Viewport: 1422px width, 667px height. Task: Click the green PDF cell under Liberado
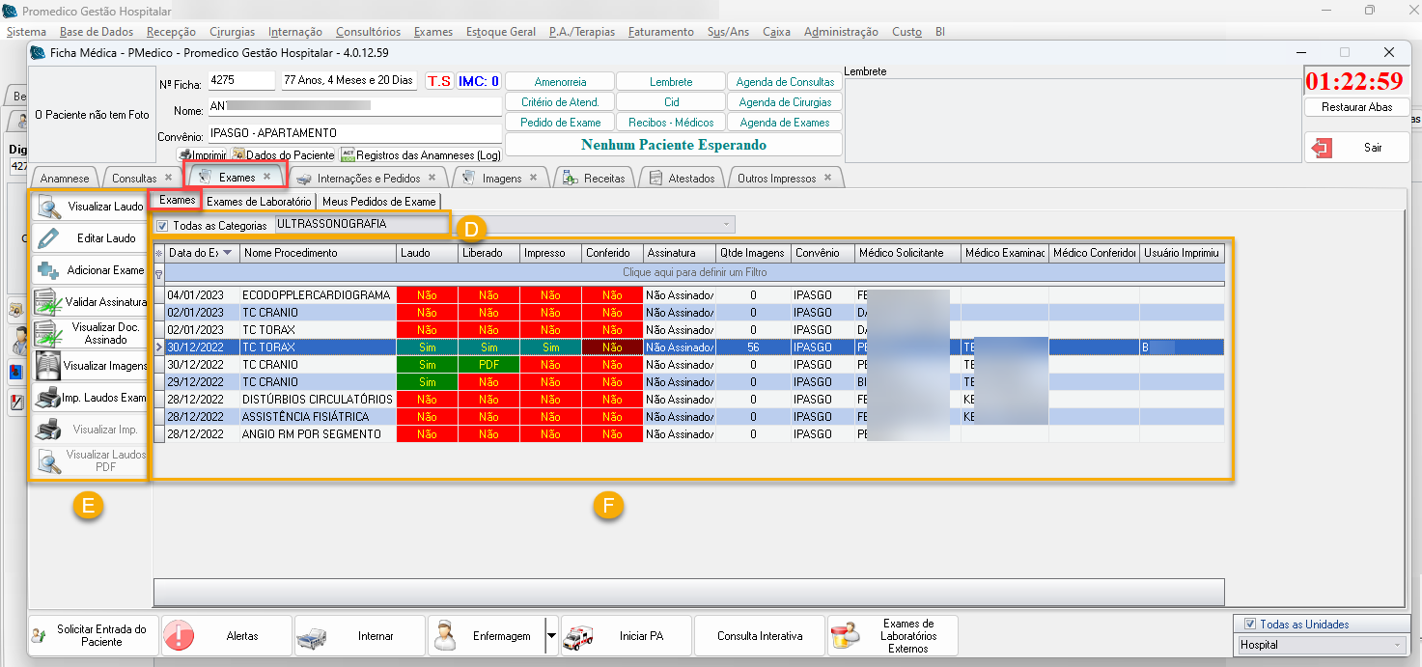pos(488,365)
